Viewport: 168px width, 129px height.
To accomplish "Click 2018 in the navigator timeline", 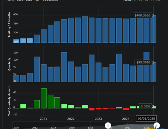I will click(x=90, y=128).
